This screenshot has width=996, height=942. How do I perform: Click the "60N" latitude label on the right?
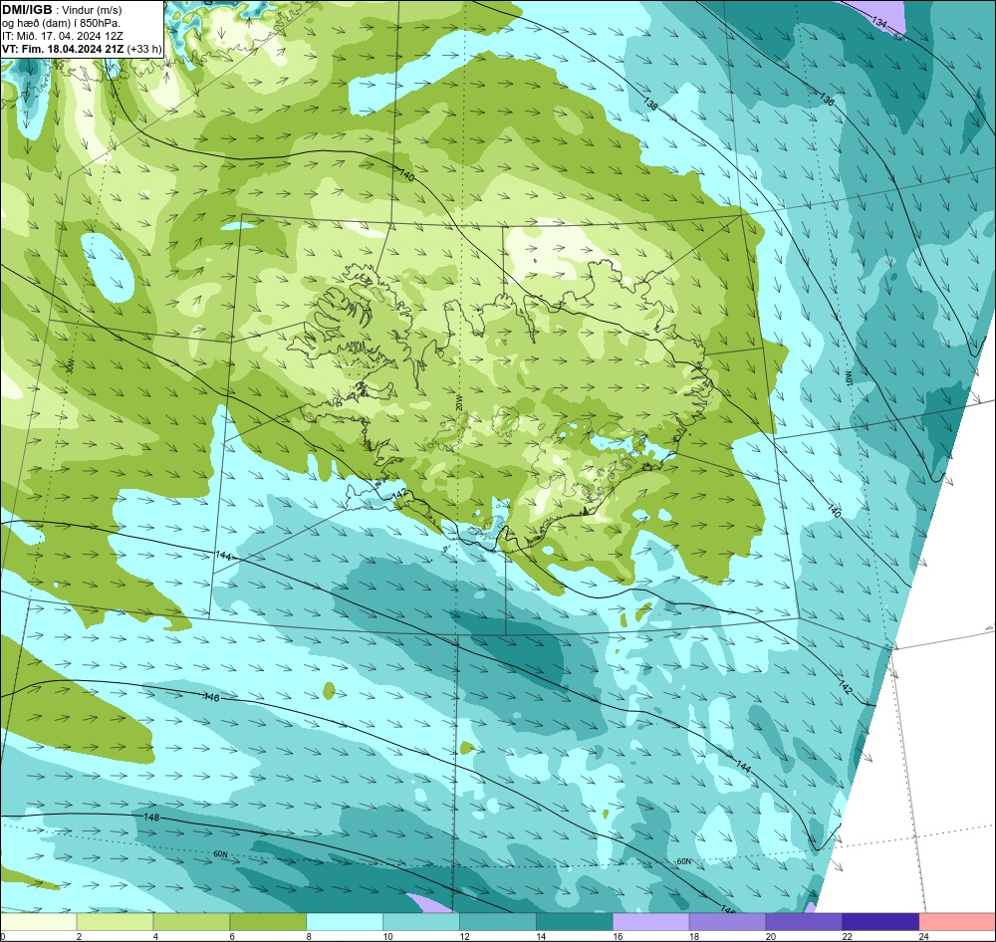pos(683,862)
